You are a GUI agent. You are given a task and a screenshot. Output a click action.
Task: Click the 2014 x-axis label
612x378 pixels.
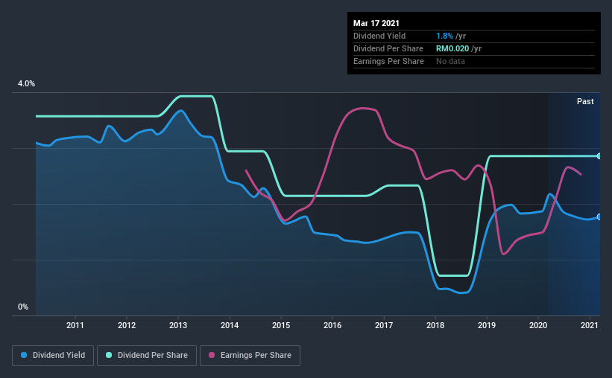(230, 325)
